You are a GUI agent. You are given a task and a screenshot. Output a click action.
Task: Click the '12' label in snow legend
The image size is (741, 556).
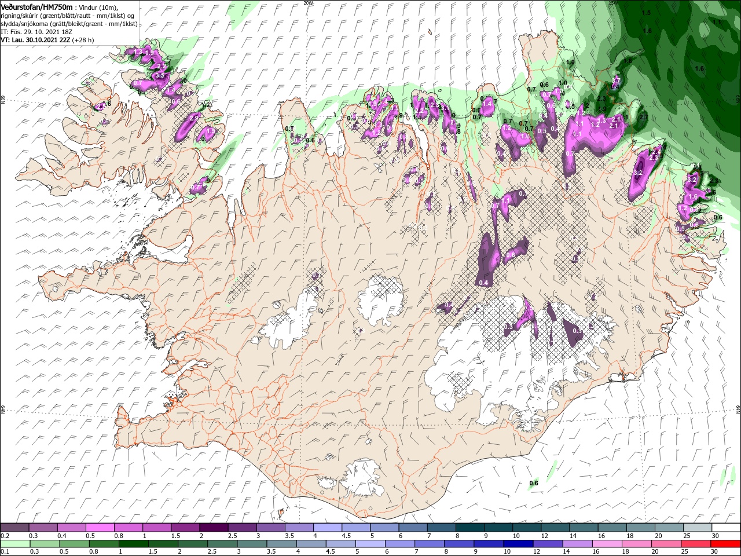[x=545, y=536]
